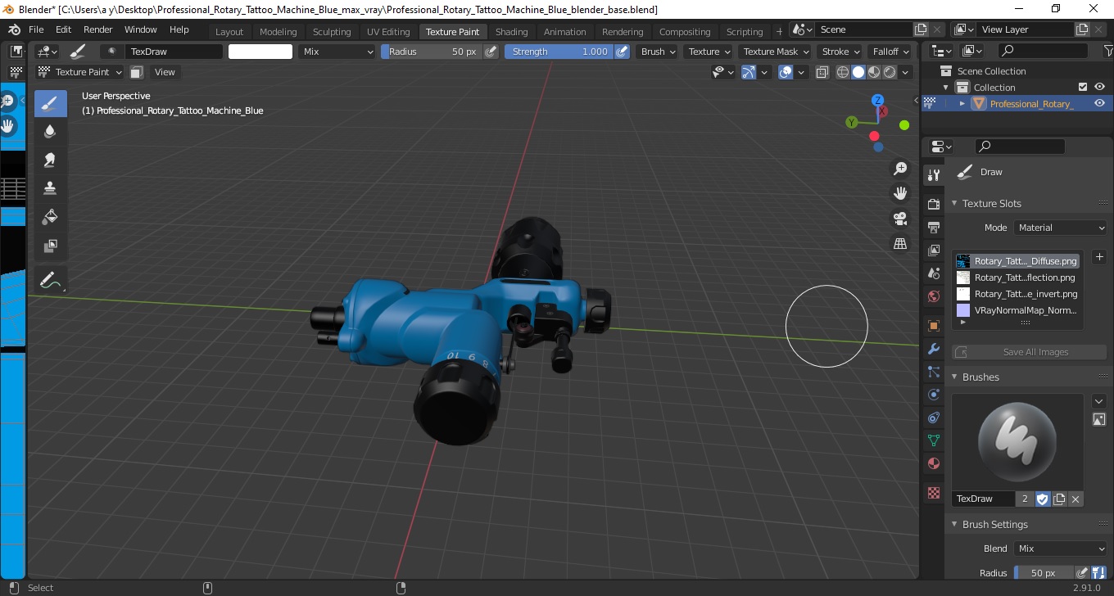Open the Falloff dropdown
The width and height of the screenshot is (1114, 596).
click(890, 51)
